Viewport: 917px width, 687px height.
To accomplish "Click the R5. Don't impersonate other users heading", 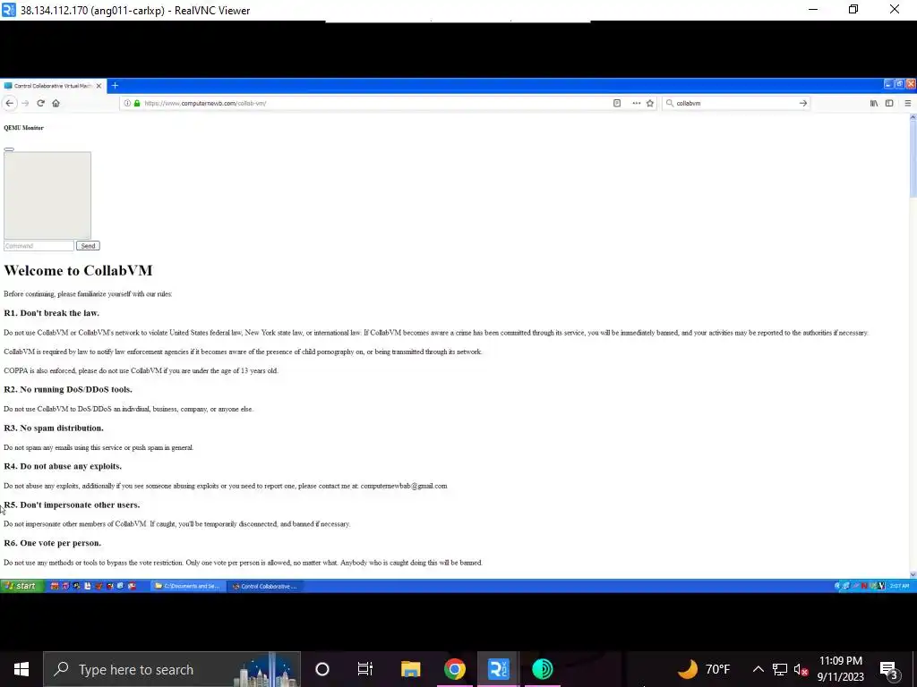I will click(x=72, y=505).
